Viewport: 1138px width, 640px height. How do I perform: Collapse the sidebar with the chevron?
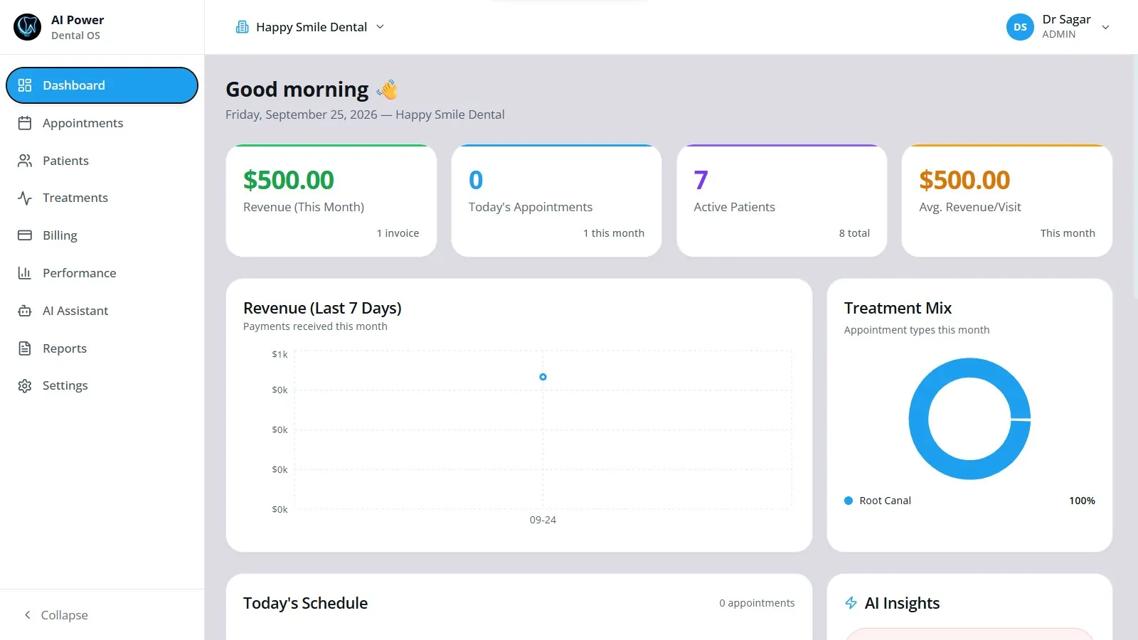[x=28, y=614]
